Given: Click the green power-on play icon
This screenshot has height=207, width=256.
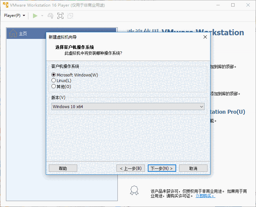Looking at the screenshot, I should pyautogui.click(x=35, y=16).
